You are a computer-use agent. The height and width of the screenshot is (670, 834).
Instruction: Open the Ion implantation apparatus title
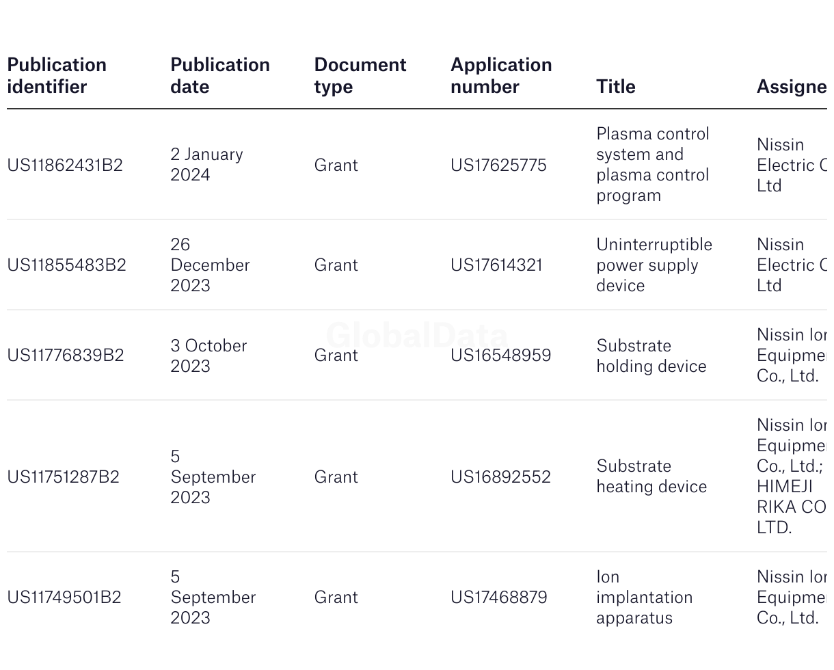click(x=644, y=598)
